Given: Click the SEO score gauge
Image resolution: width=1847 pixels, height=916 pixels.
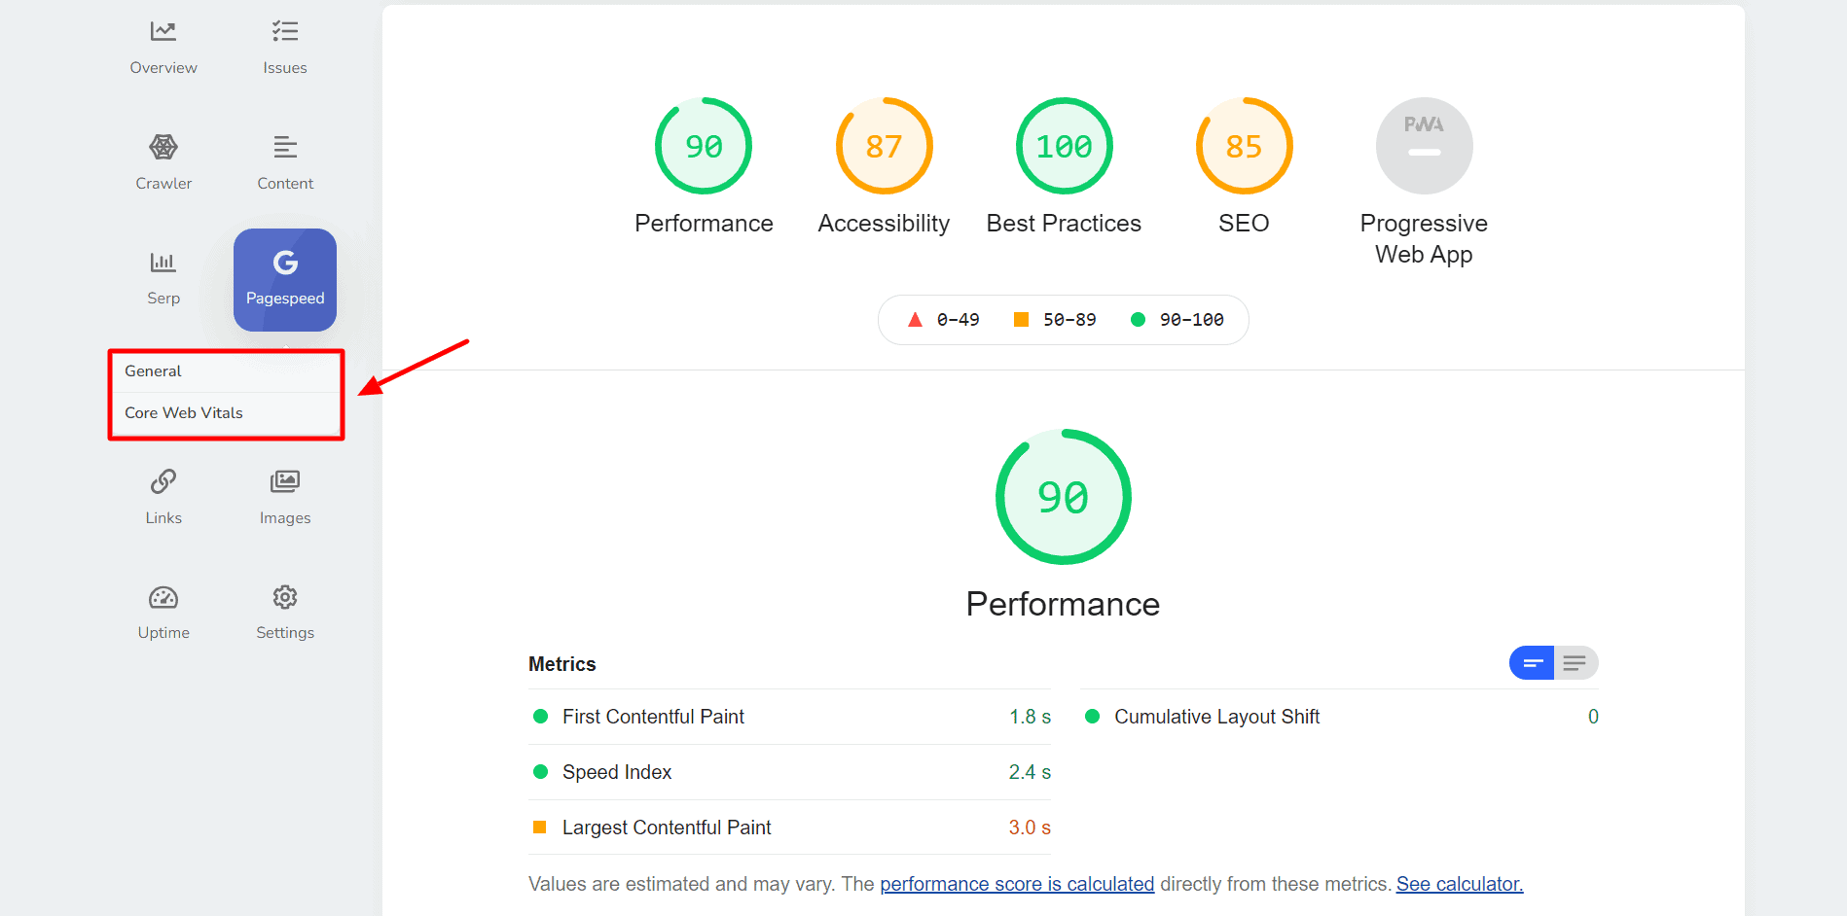Looking at the screenshot, I should [1244, 147].
